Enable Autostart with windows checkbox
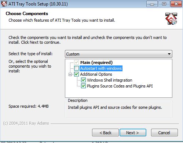This screenshot has width=183, height=143. [x=76, y=68]
